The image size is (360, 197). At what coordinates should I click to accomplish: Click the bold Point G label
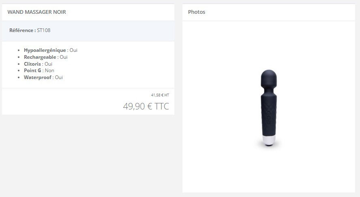tap(32, 71)
